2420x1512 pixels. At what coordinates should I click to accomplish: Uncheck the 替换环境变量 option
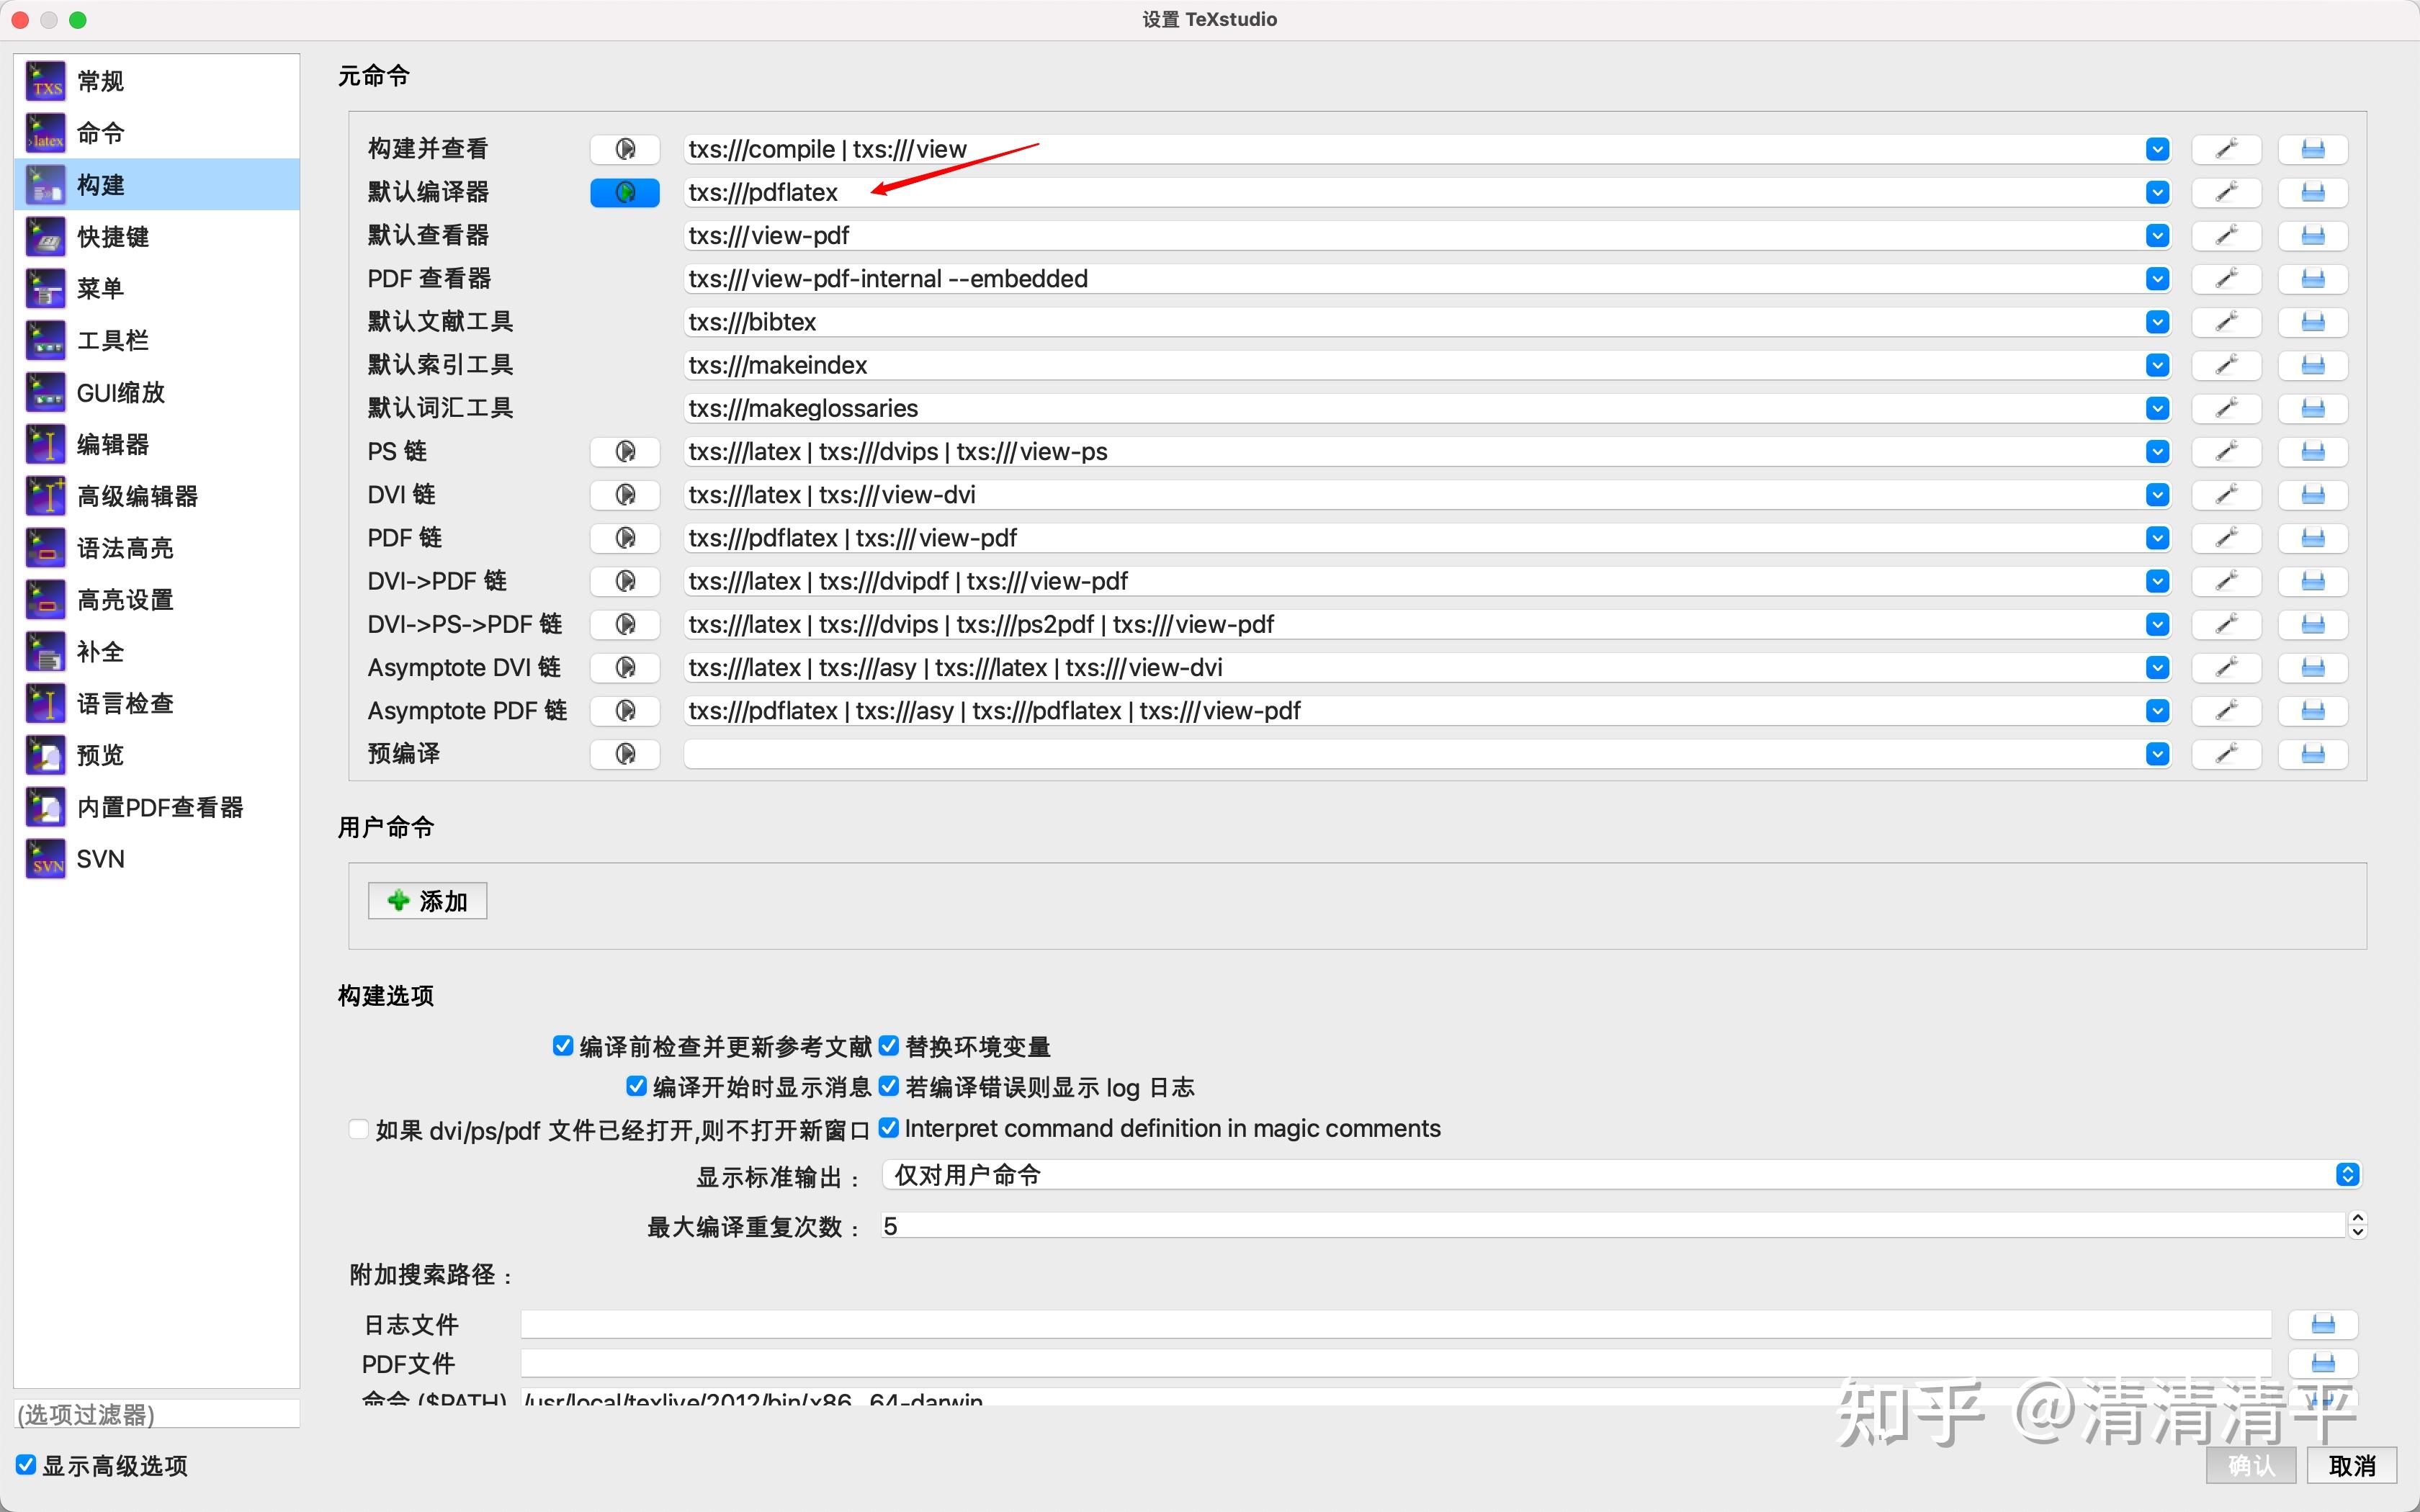pos(889,1045)
